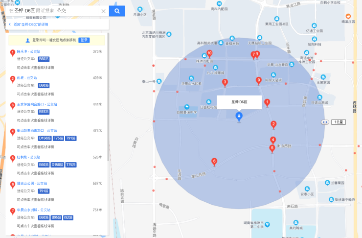362x238 pixels.
Task: Click 湖南省株洲市第二中学 school icon
Action: pos(268,225)
